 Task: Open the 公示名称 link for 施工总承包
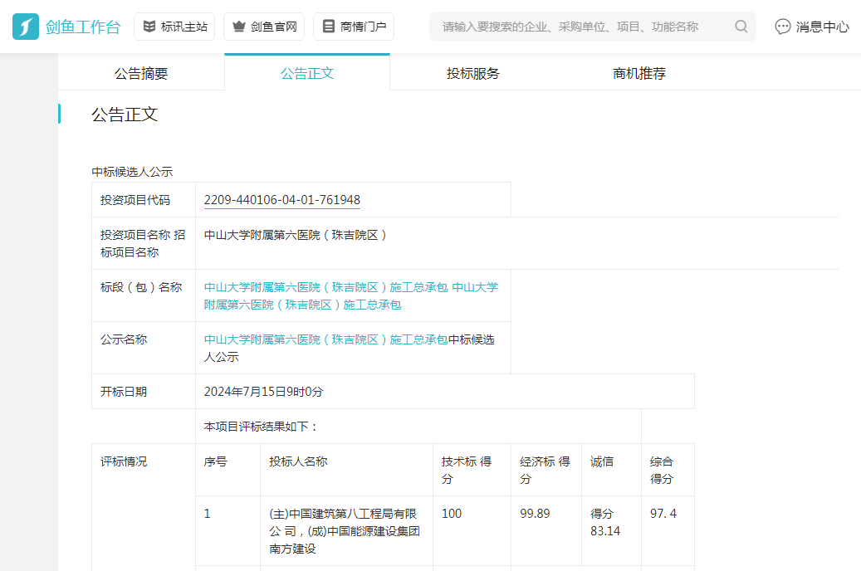tap(326, 339)
